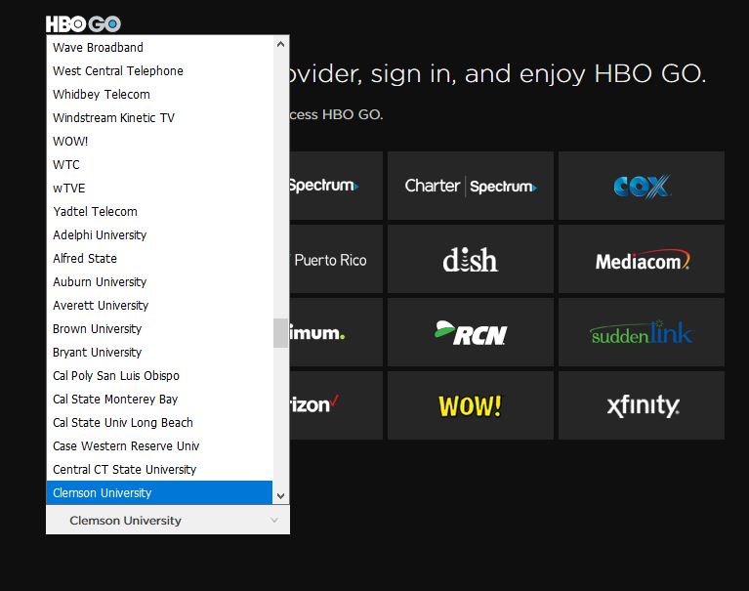Select the highlighted Clemson University list item
The width and height of the screenshot is (749, 591).
(159, 492)
